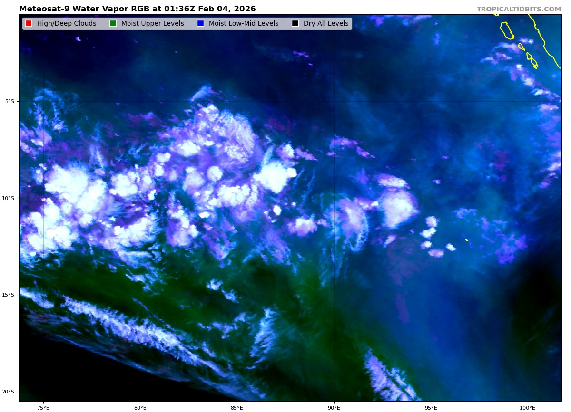This screenshot has width=571, height=412.
Task: Select the "Dry All Levels" legend label
Action: click(326, 24)
